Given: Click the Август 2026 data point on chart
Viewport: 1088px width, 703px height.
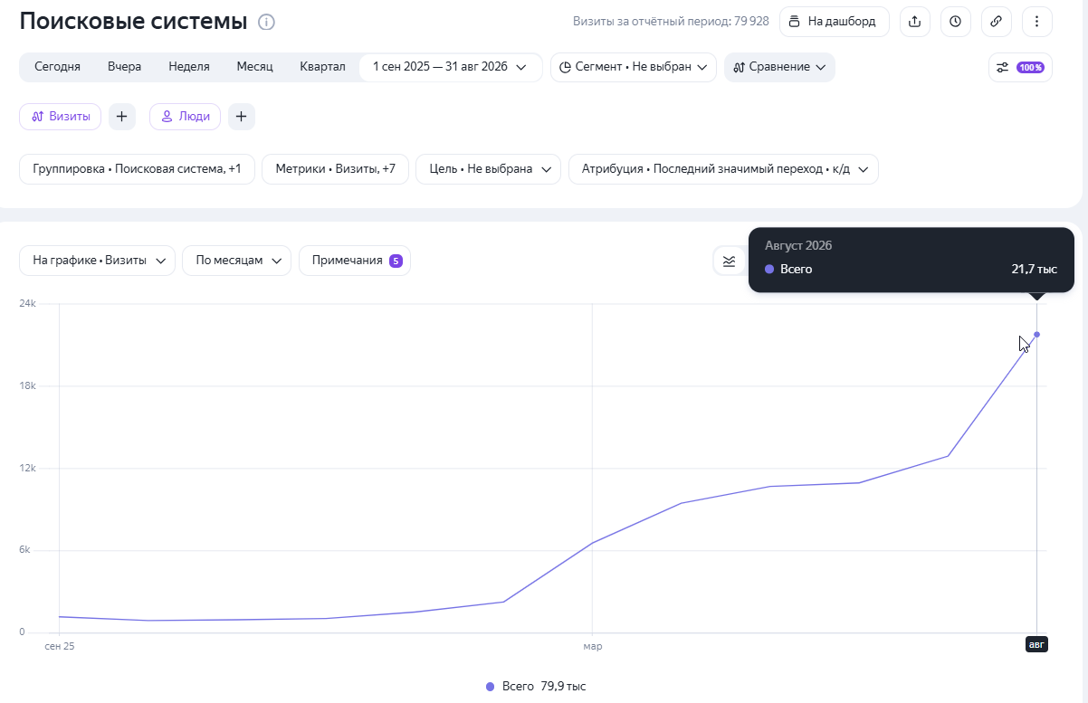Looking at the screenshot, I should pyautogui.click(x=1037, y=335).
